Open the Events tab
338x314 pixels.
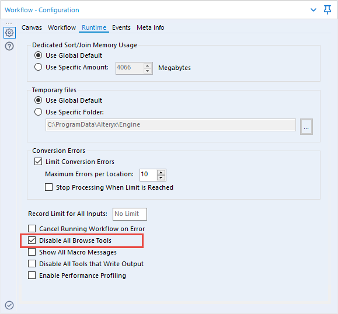[x=121, y=27]
